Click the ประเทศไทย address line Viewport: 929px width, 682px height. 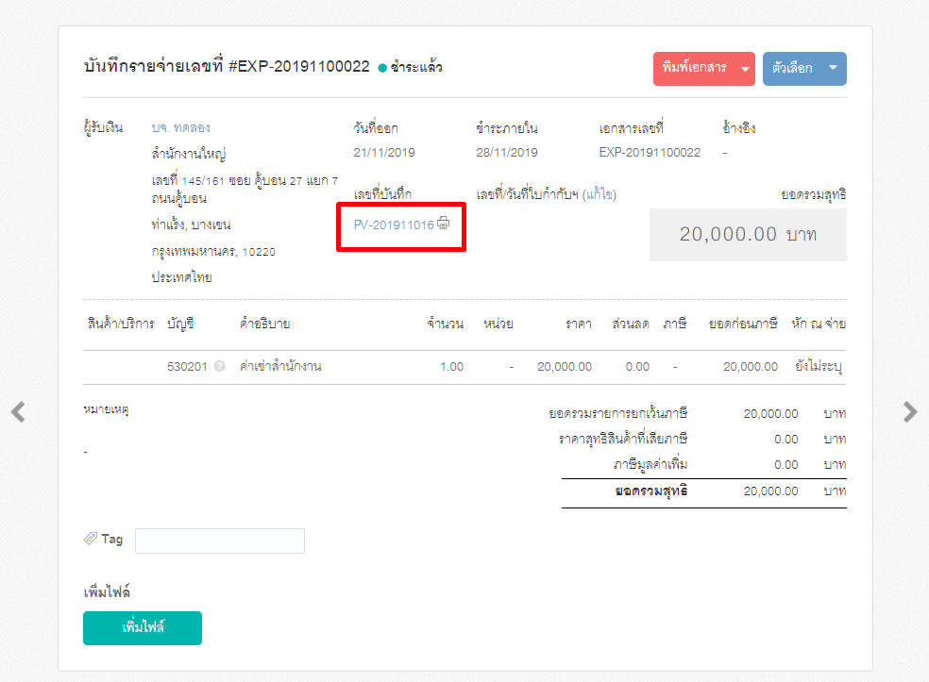[181, 277]
